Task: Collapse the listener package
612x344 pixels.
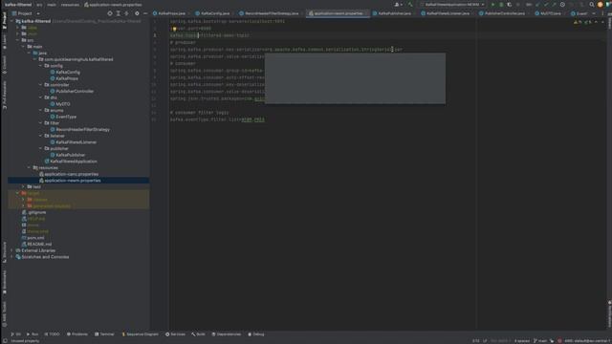Action: click(x=40, y=136)
